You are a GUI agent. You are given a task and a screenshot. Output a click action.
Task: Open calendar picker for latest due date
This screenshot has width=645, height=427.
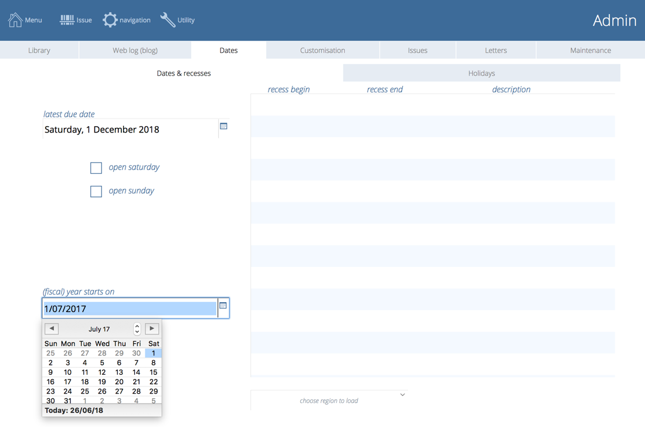223,126
